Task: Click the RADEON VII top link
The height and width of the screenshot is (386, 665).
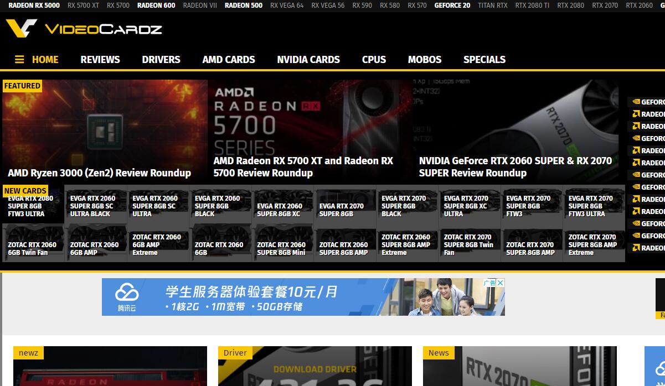Action: coord(200,6)
